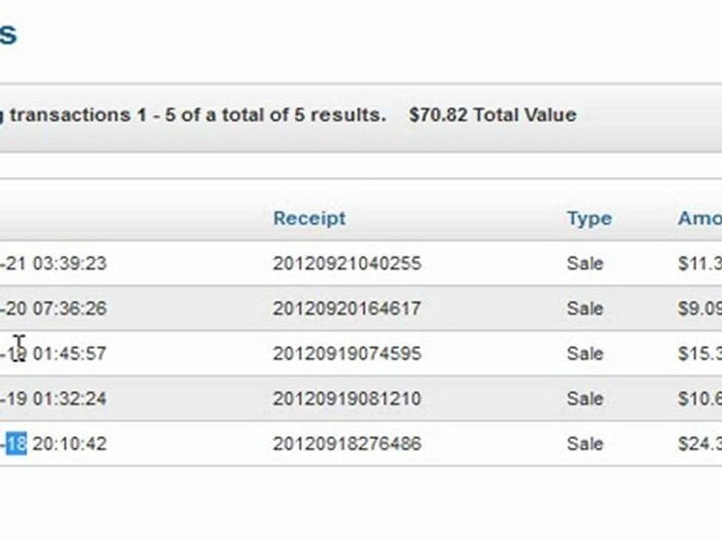The height and width of the screenshot is (541, 722).
Task: Click the timestamp 03:39:23
Action: pyautogui.click(x=69, y=264)
